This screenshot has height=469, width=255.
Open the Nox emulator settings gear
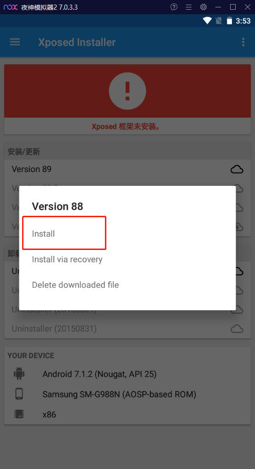coord(203,7)
